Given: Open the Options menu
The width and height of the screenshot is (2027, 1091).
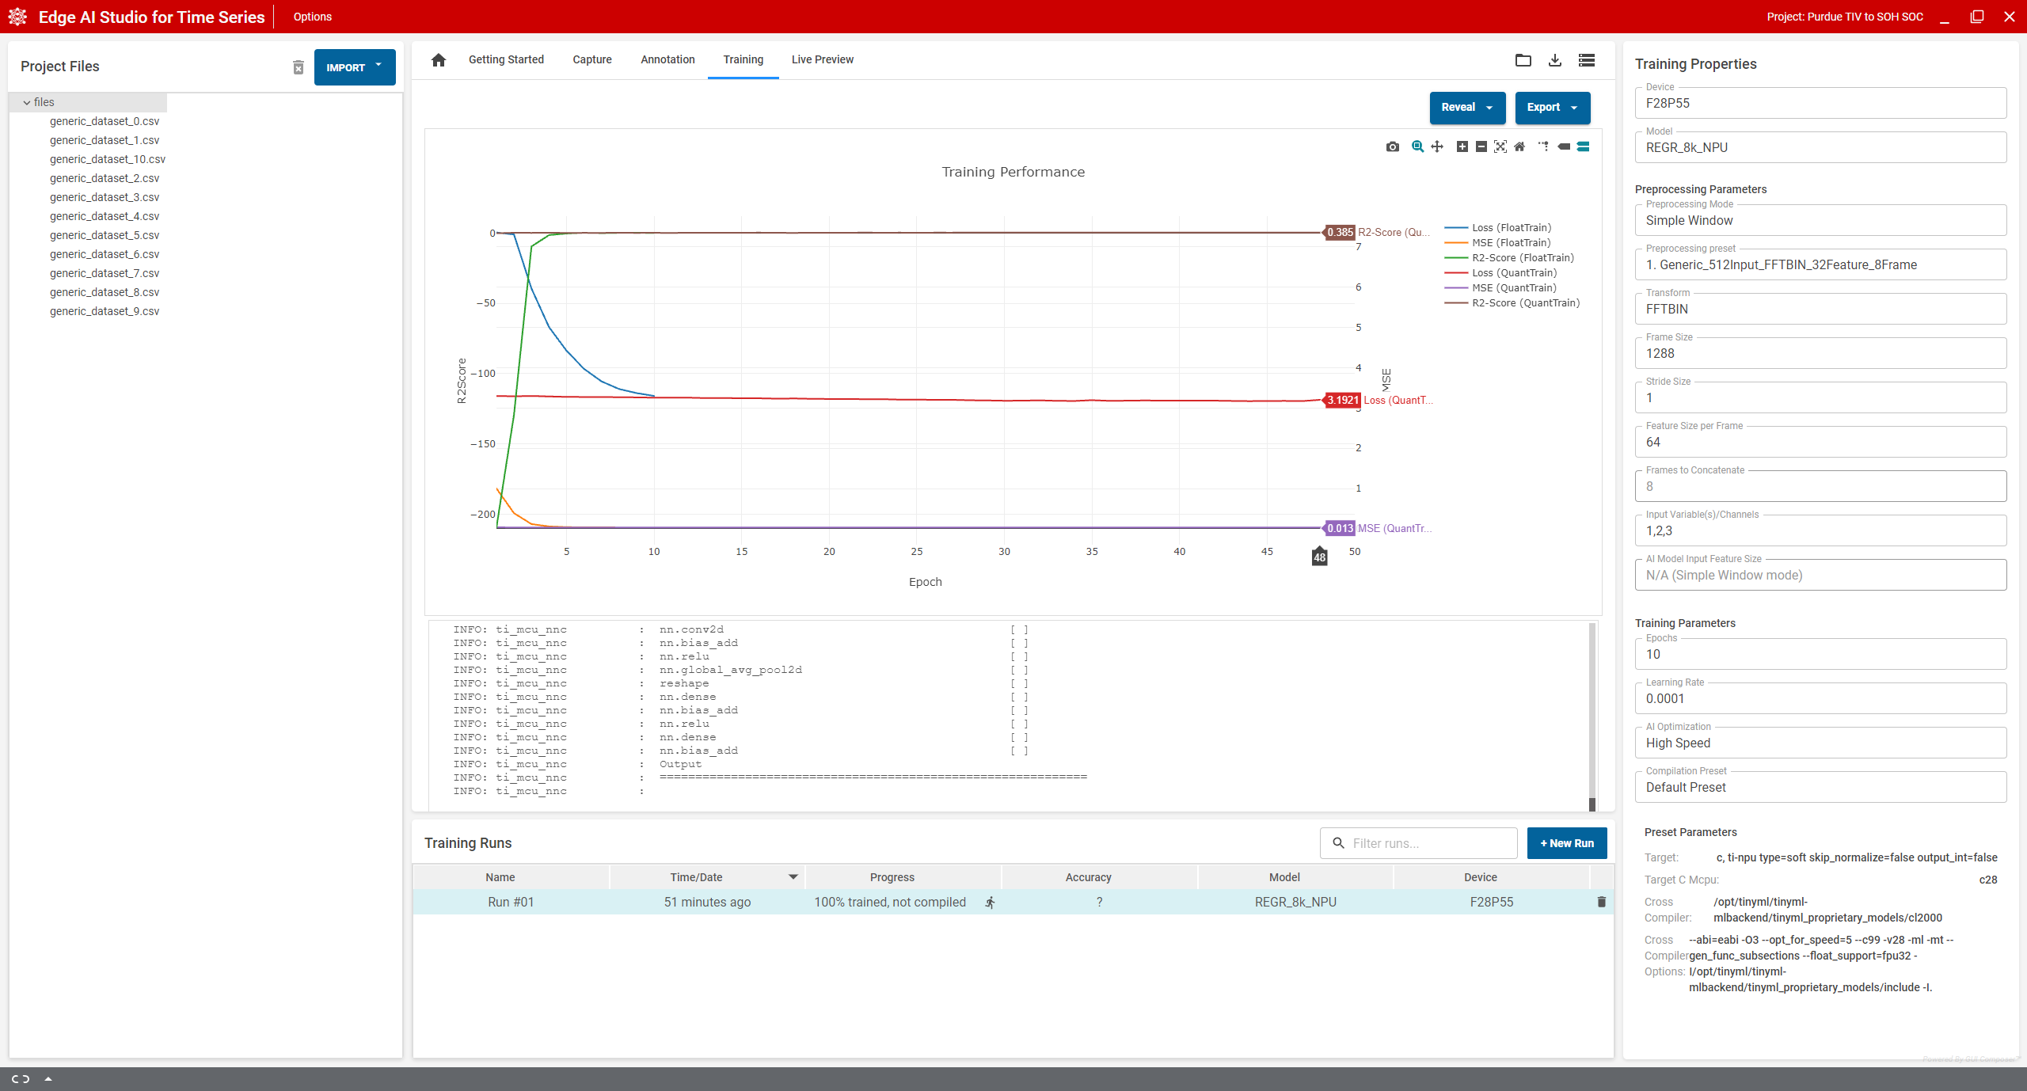Looking at the screenshot, I should click(x=313, y=17).
